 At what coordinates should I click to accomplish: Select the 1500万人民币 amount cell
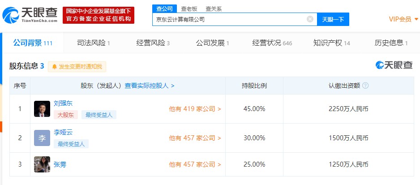[348, 138]
